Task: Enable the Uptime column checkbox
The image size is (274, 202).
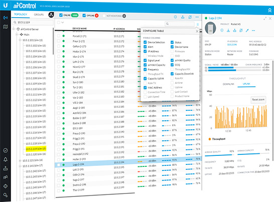Action: [172, 87]
